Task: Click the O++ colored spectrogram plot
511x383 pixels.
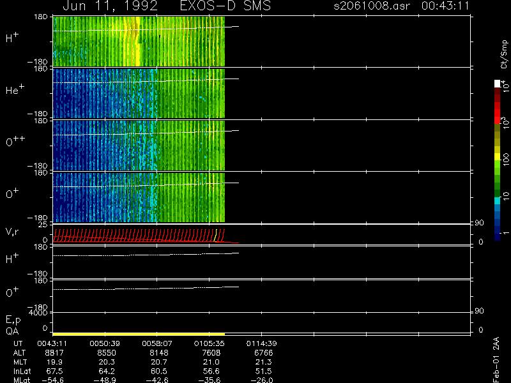Action: [139, 146]
